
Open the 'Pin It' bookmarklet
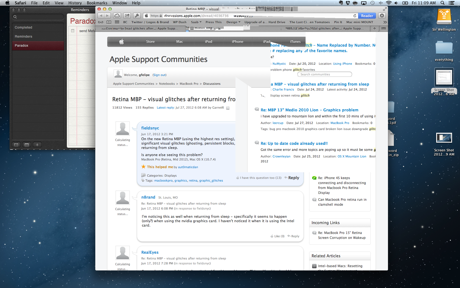tap(338, 22)
